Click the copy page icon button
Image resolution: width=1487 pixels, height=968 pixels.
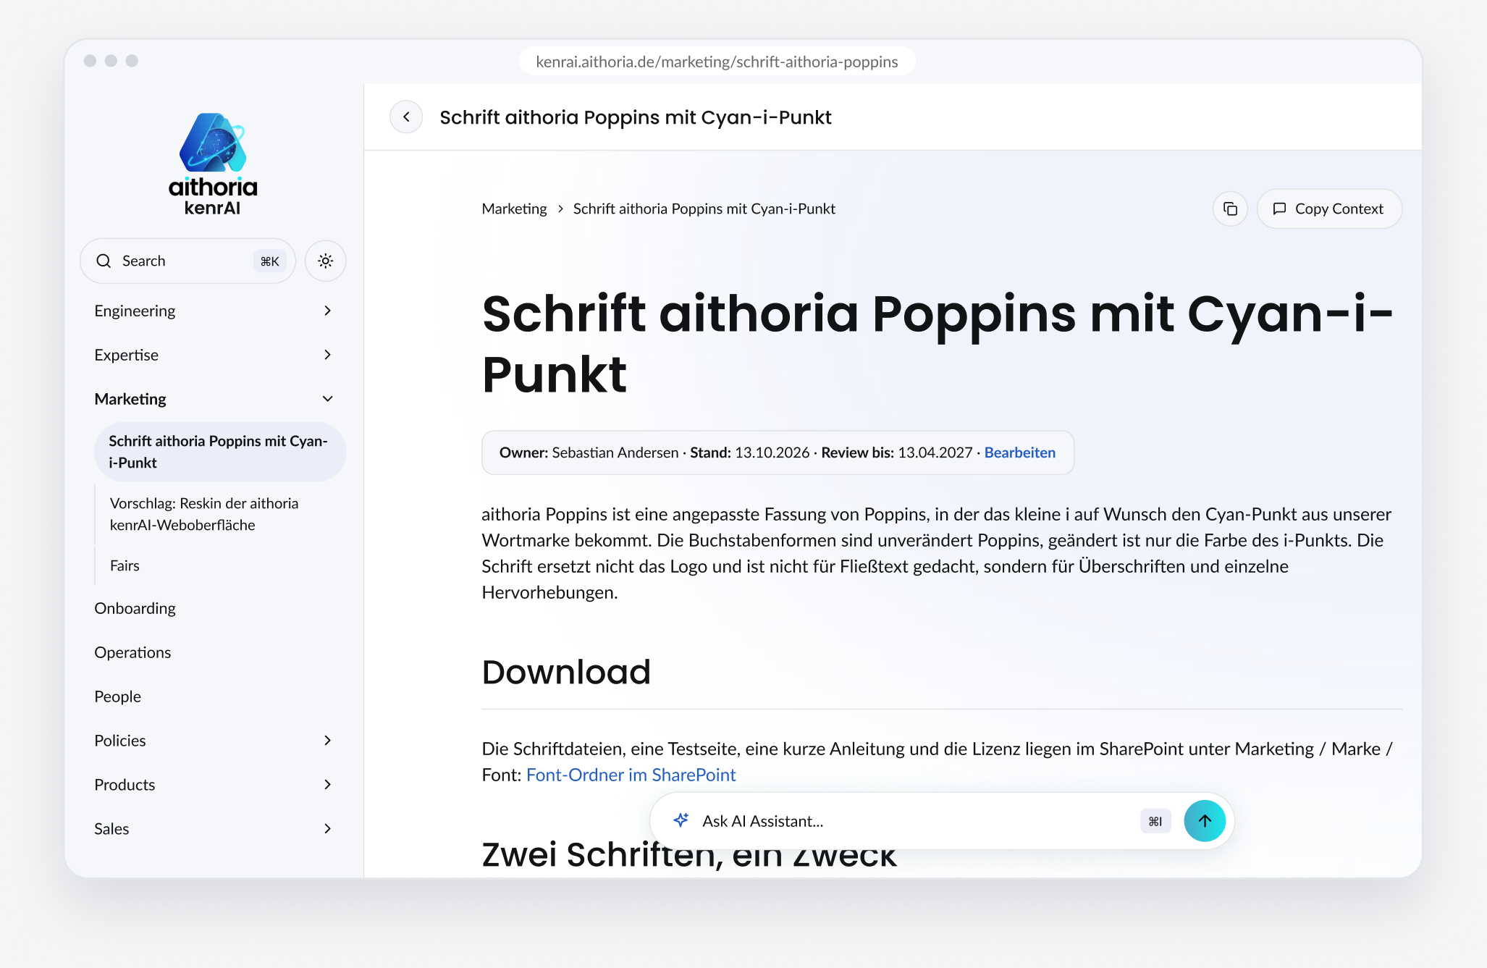1230,209
